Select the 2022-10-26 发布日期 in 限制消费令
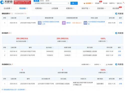Viewport: 125px width, 93px height. click(x=112, y=23)
